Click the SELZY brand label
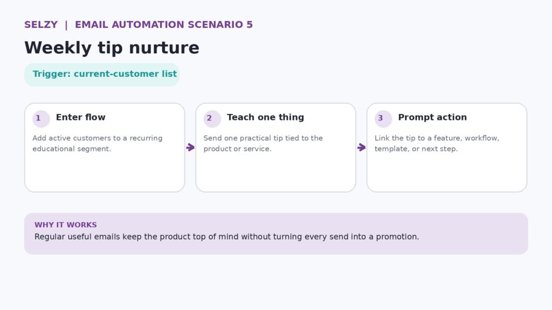Screen dimensions: 552x310 41,25
